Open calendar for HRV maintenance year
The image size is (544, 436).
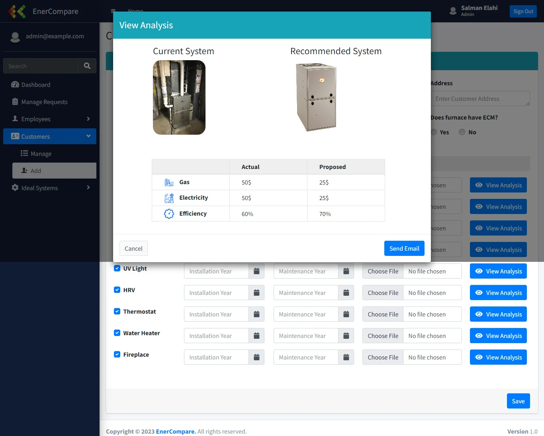pyautogui.click(x=346, y=293)
